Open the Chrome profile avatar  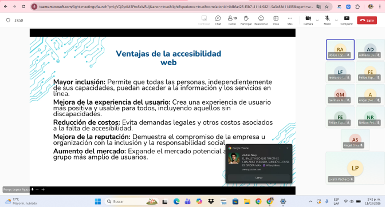coord(371,7)
